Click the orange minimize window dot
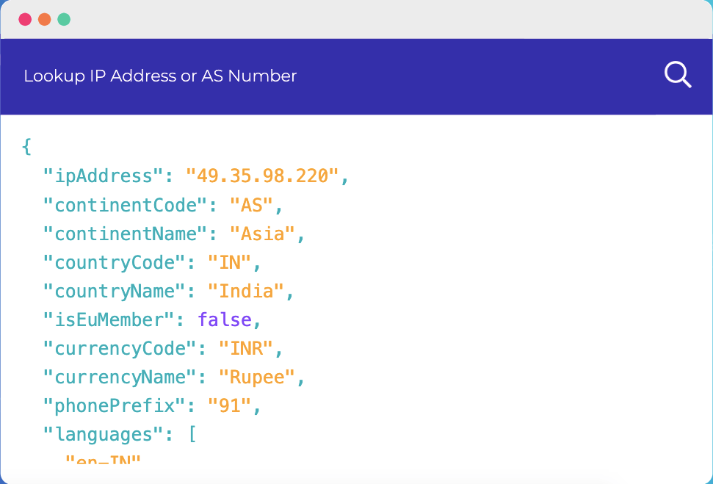This screenshot has height=484, width=713. pos(44,19)
